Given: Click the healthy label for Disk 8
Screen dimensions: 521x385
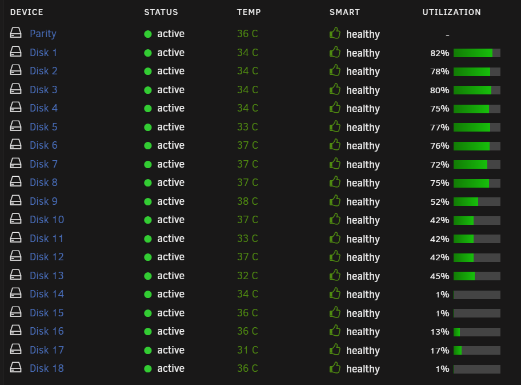Looking at the screenshot, I should tap(363, 184).
